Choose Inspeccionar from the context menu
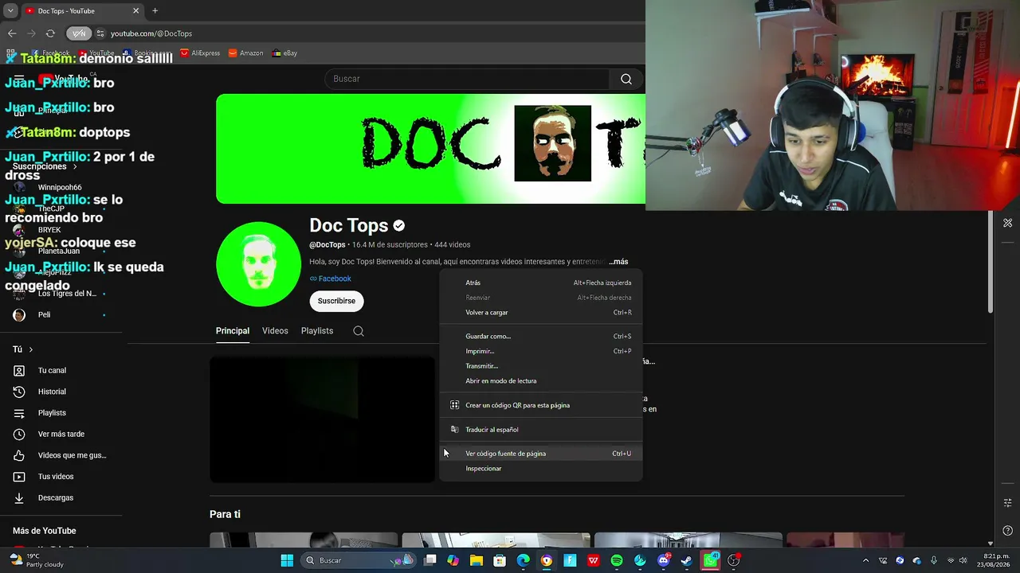The width and height of the screenshot is (1020, 573). click(x=541, y=469)
